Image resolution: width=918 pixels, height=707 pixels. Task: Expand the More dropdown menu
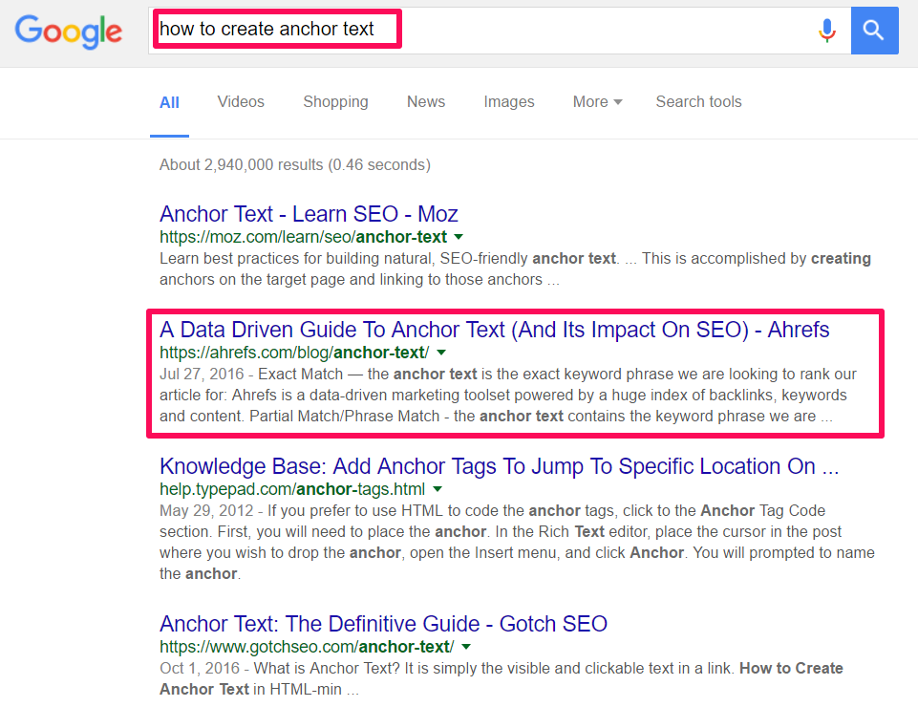(597, 102)
